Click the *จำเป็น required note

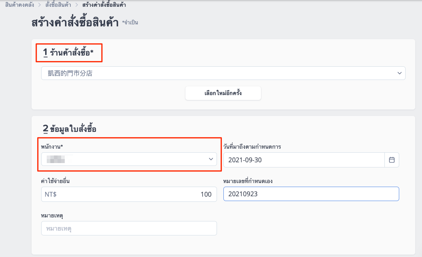pos(130,23)
